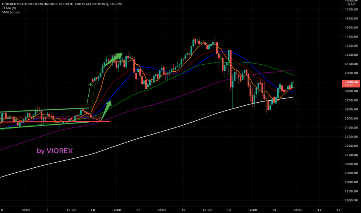Click the Ethereum Futures chart title
361x213 pixels.
(62, 4)
